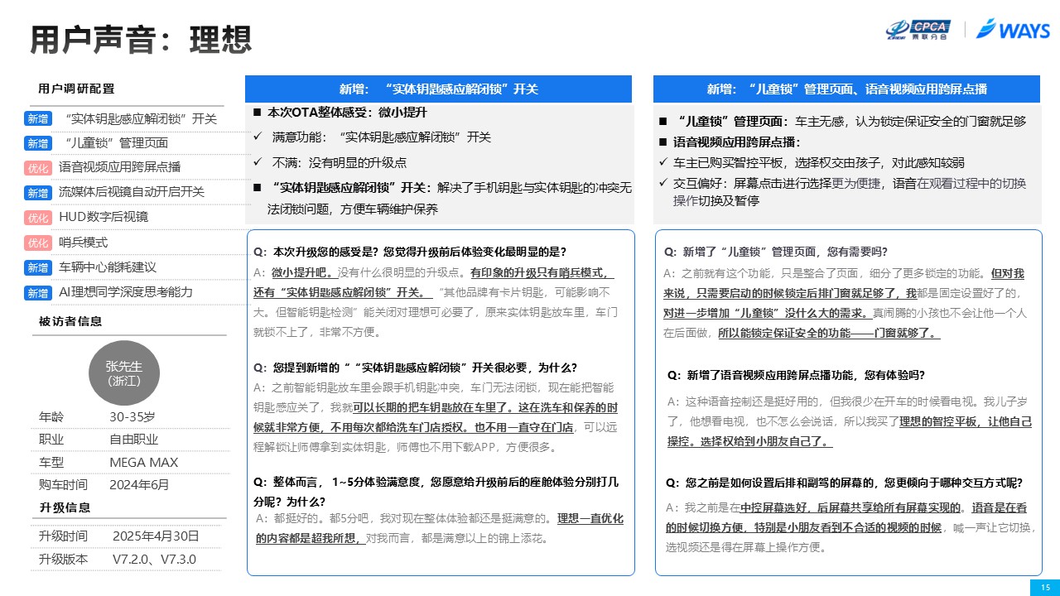Click the 购车时间 label

pos(63,484)
